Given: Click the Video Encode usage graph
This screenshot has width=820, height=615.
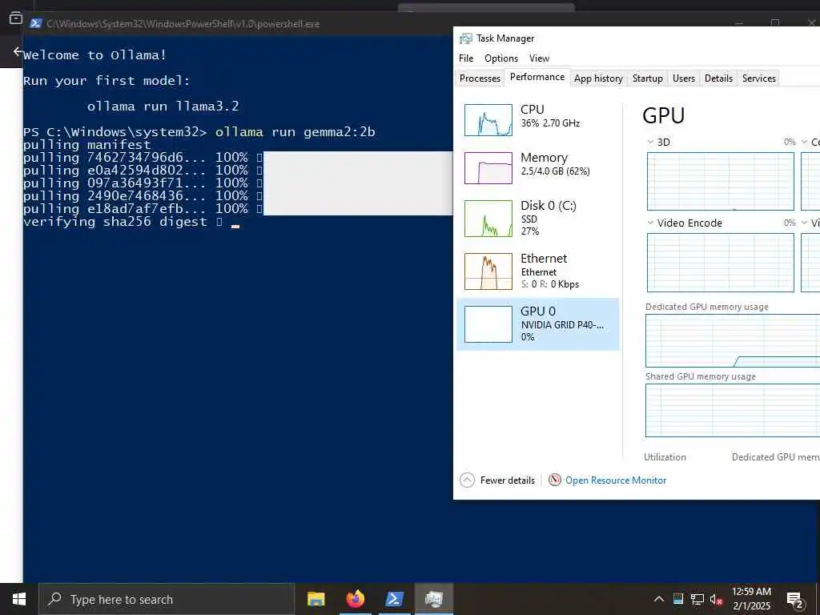Looking at the screenshot, I should [x=721, y=263].
